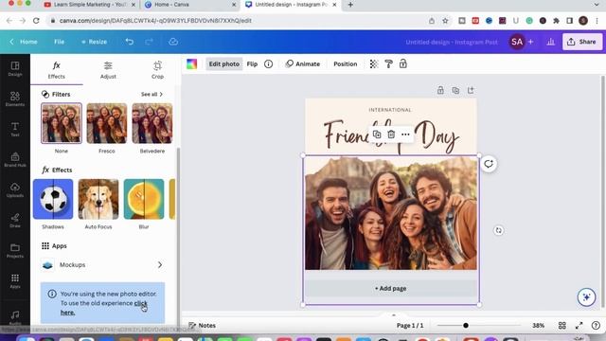Reload the browser page

(x=36, y=21)
